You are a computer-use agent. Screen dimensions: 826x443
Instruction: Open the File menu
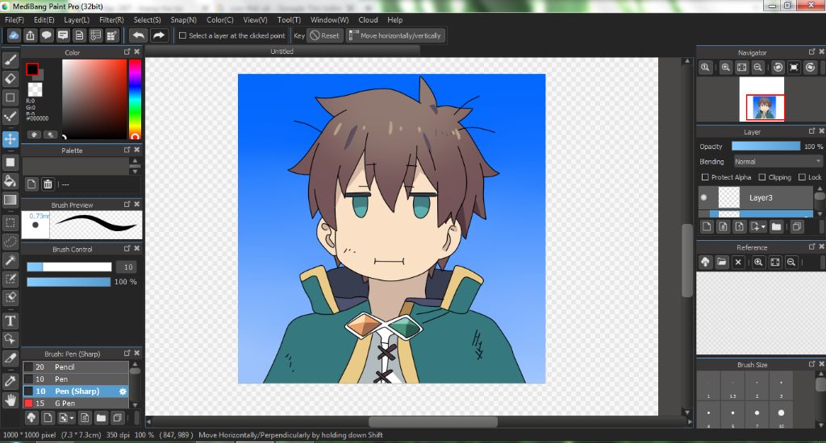coord(15,19)
